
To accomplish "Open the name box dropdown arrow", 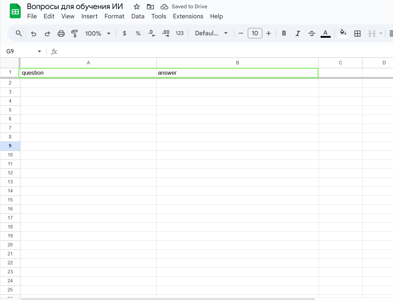I will pyautogui.click(x=39, y=52).
